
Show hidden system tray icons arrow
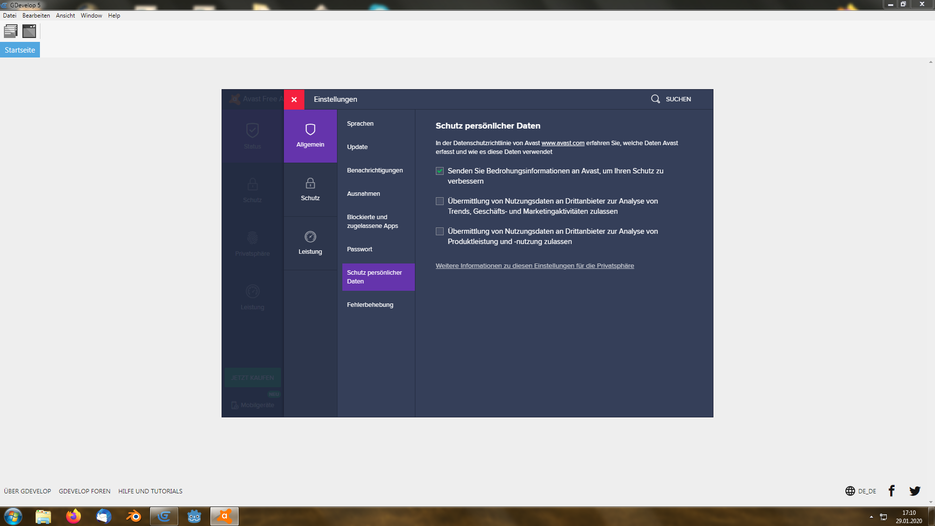[871, 517]
